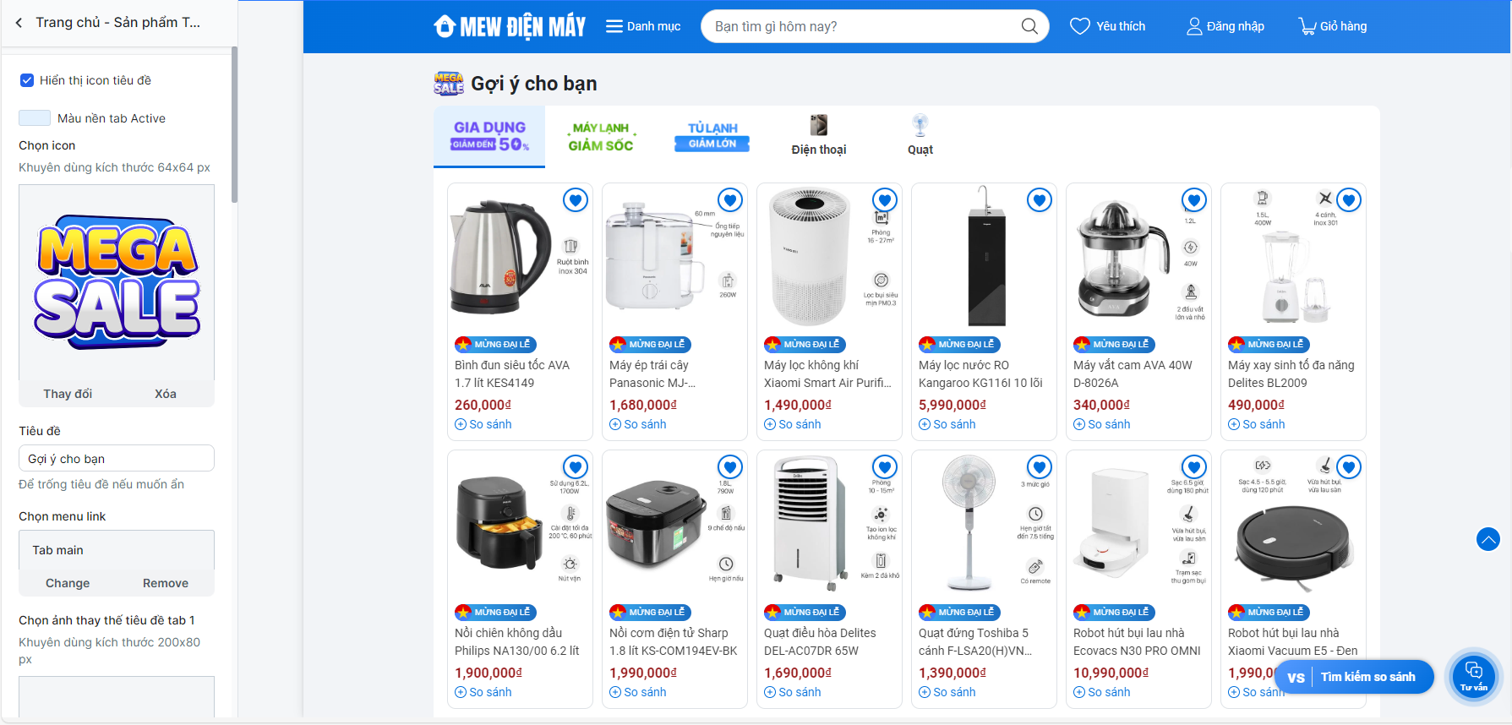Viewport: 1512px width, 725px height.
Task: Switch to the Điện thoại tab
Action: pyautogui.click(x=818, y=136)
